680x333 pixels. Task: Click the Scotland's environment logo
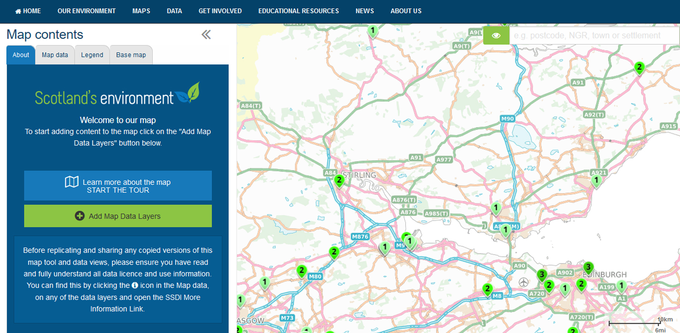(117, 94)
